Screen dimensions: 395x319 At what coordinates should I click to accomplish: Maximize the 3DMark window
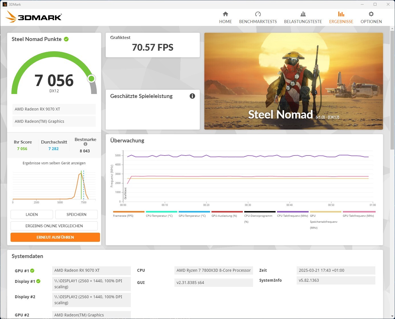(x=375, y=4)
